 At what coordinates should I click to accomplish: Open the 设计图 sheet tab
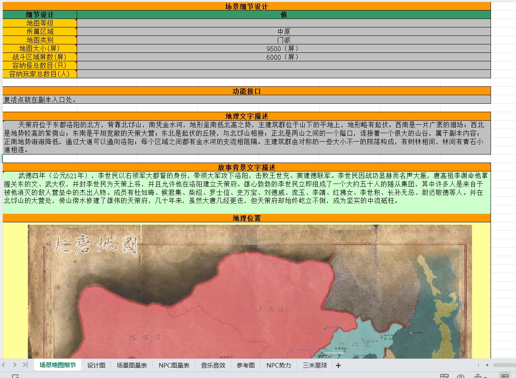96,365
